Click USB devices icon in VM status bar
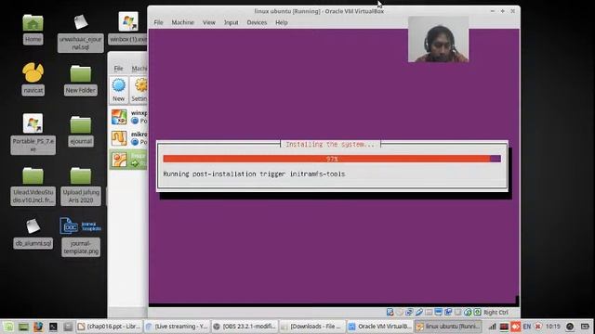Screen dimensions: 595x334 (x=419, y=312)
